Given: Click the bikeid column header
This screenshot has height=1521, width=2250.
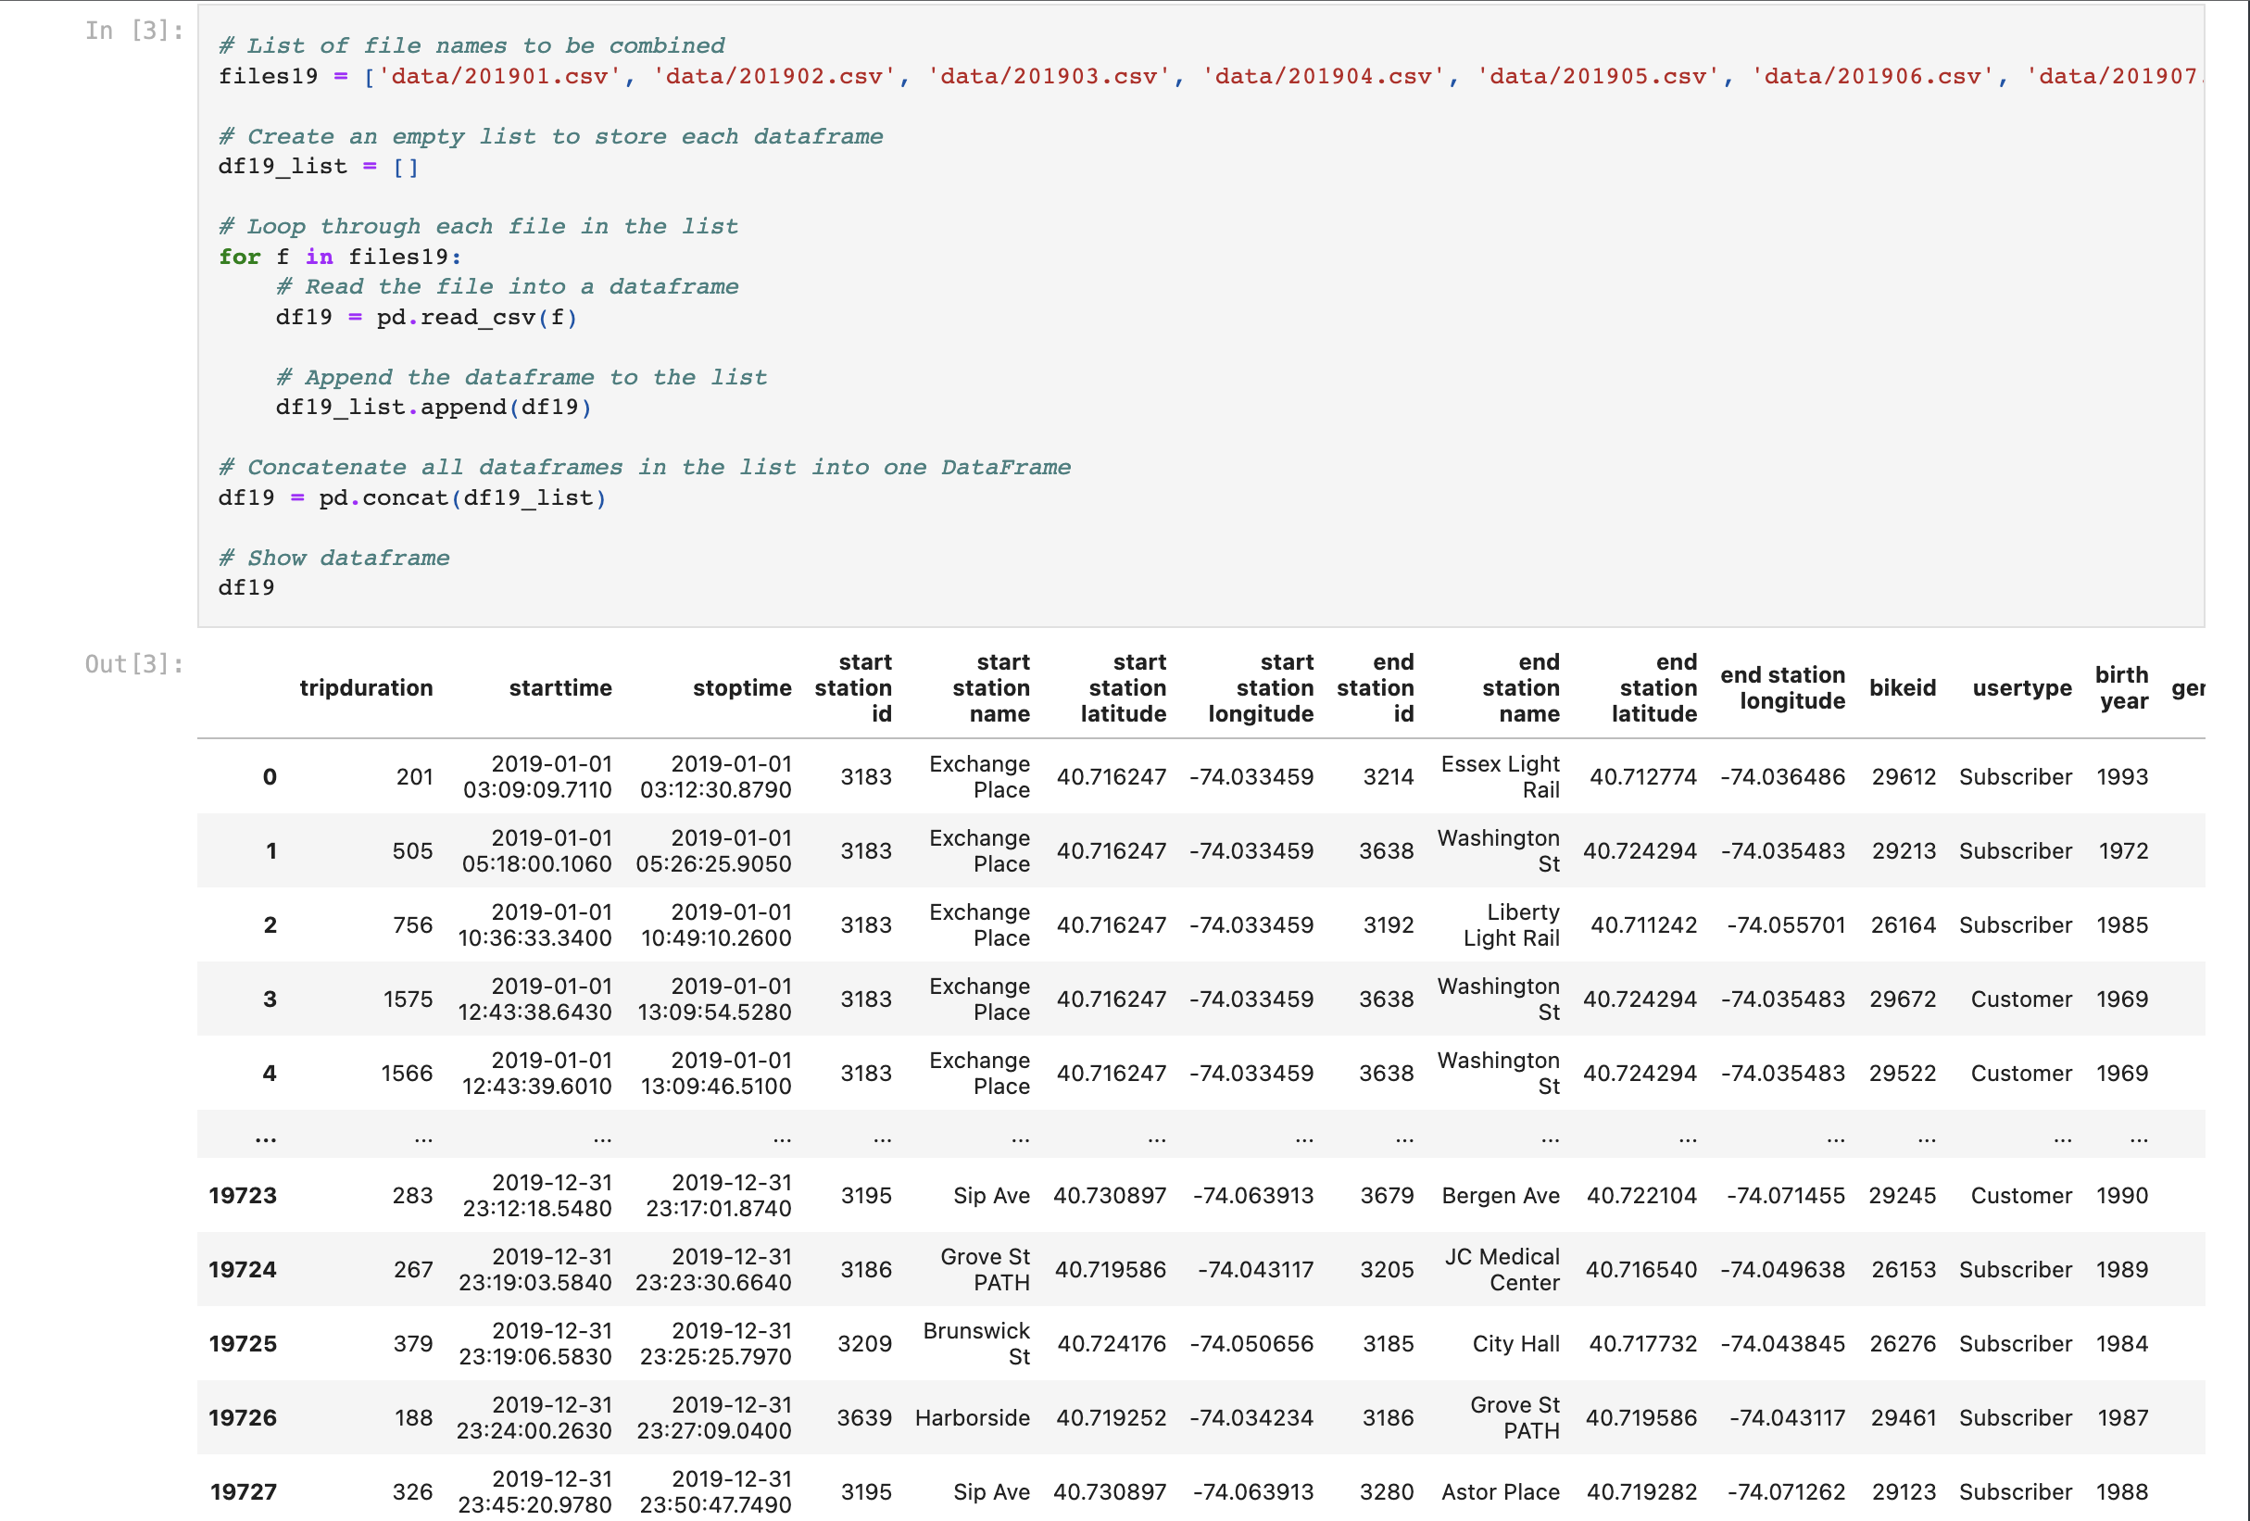Looking at the screenshot, I should tap(1902, 688).
